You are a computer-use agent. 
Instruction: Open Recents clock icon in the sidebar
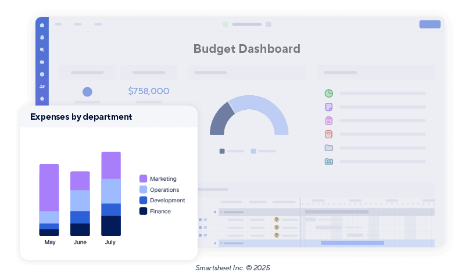(x=42, y=74)
